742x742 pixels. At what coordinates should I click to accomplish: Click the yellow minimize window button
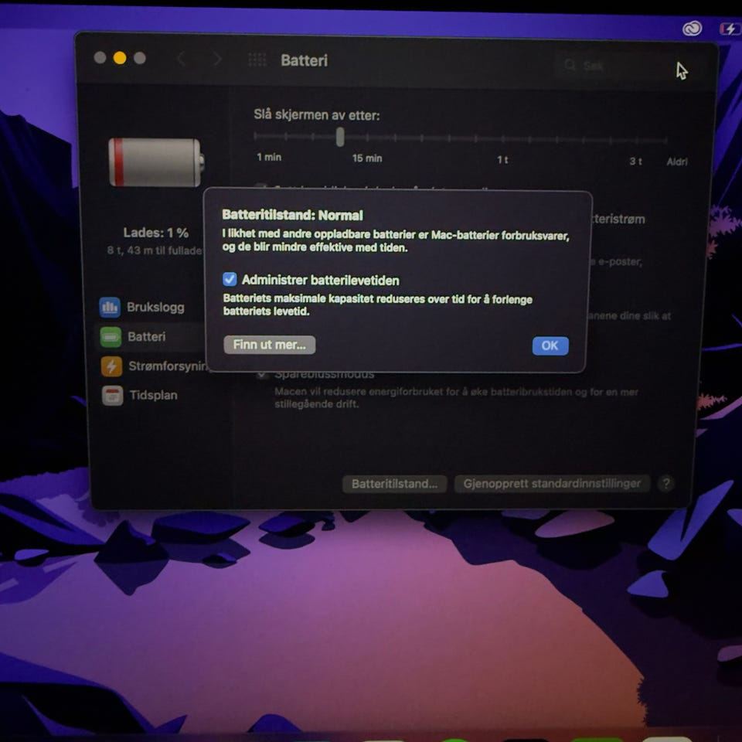(120, 58)
